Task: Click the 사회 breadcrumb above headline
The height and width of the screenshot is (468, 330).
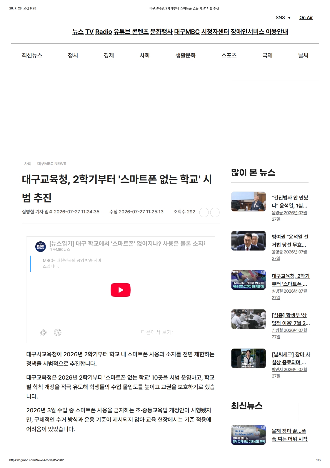Action: 28,164
